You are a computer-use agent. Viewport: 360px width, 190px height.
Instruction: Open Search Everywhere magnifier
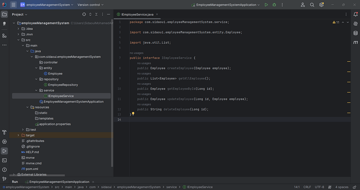pos(312,5)
